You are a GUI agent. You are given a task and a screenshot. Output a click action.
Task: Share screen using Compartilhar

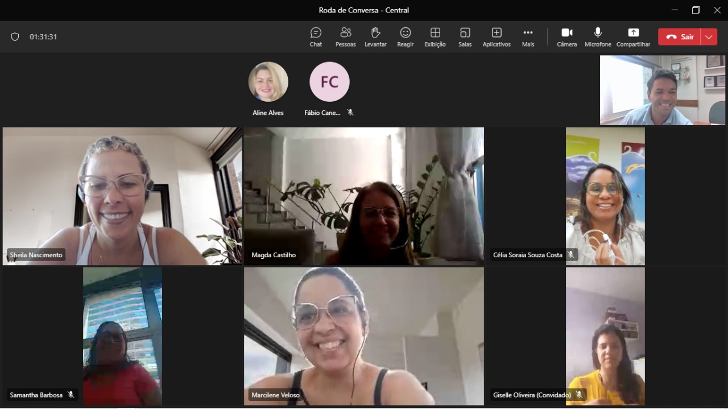pyautogui.click(x=633, y=36)
